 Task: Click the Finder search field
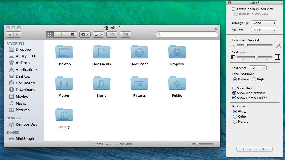(188, 34)
